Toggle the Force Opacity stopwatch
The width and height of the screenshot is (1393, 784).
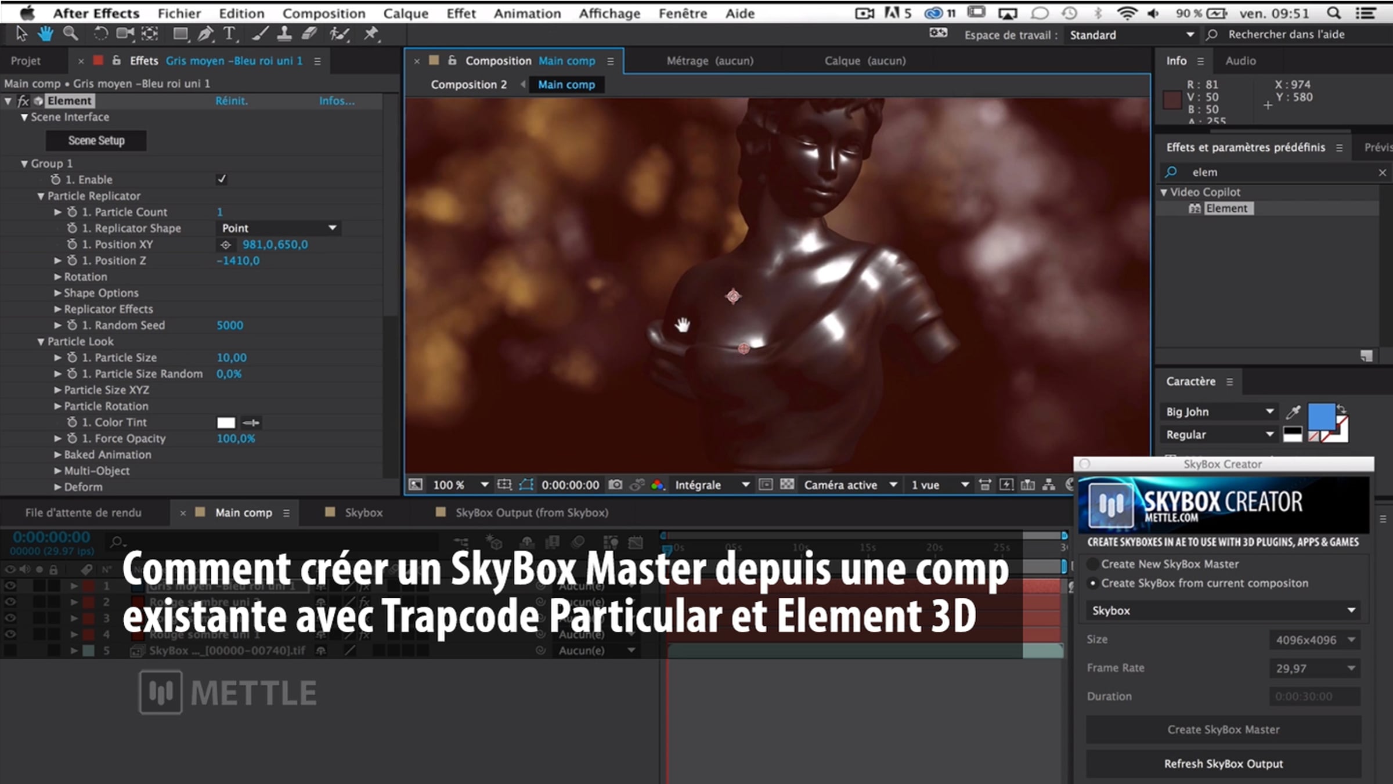tap(72, 439)
